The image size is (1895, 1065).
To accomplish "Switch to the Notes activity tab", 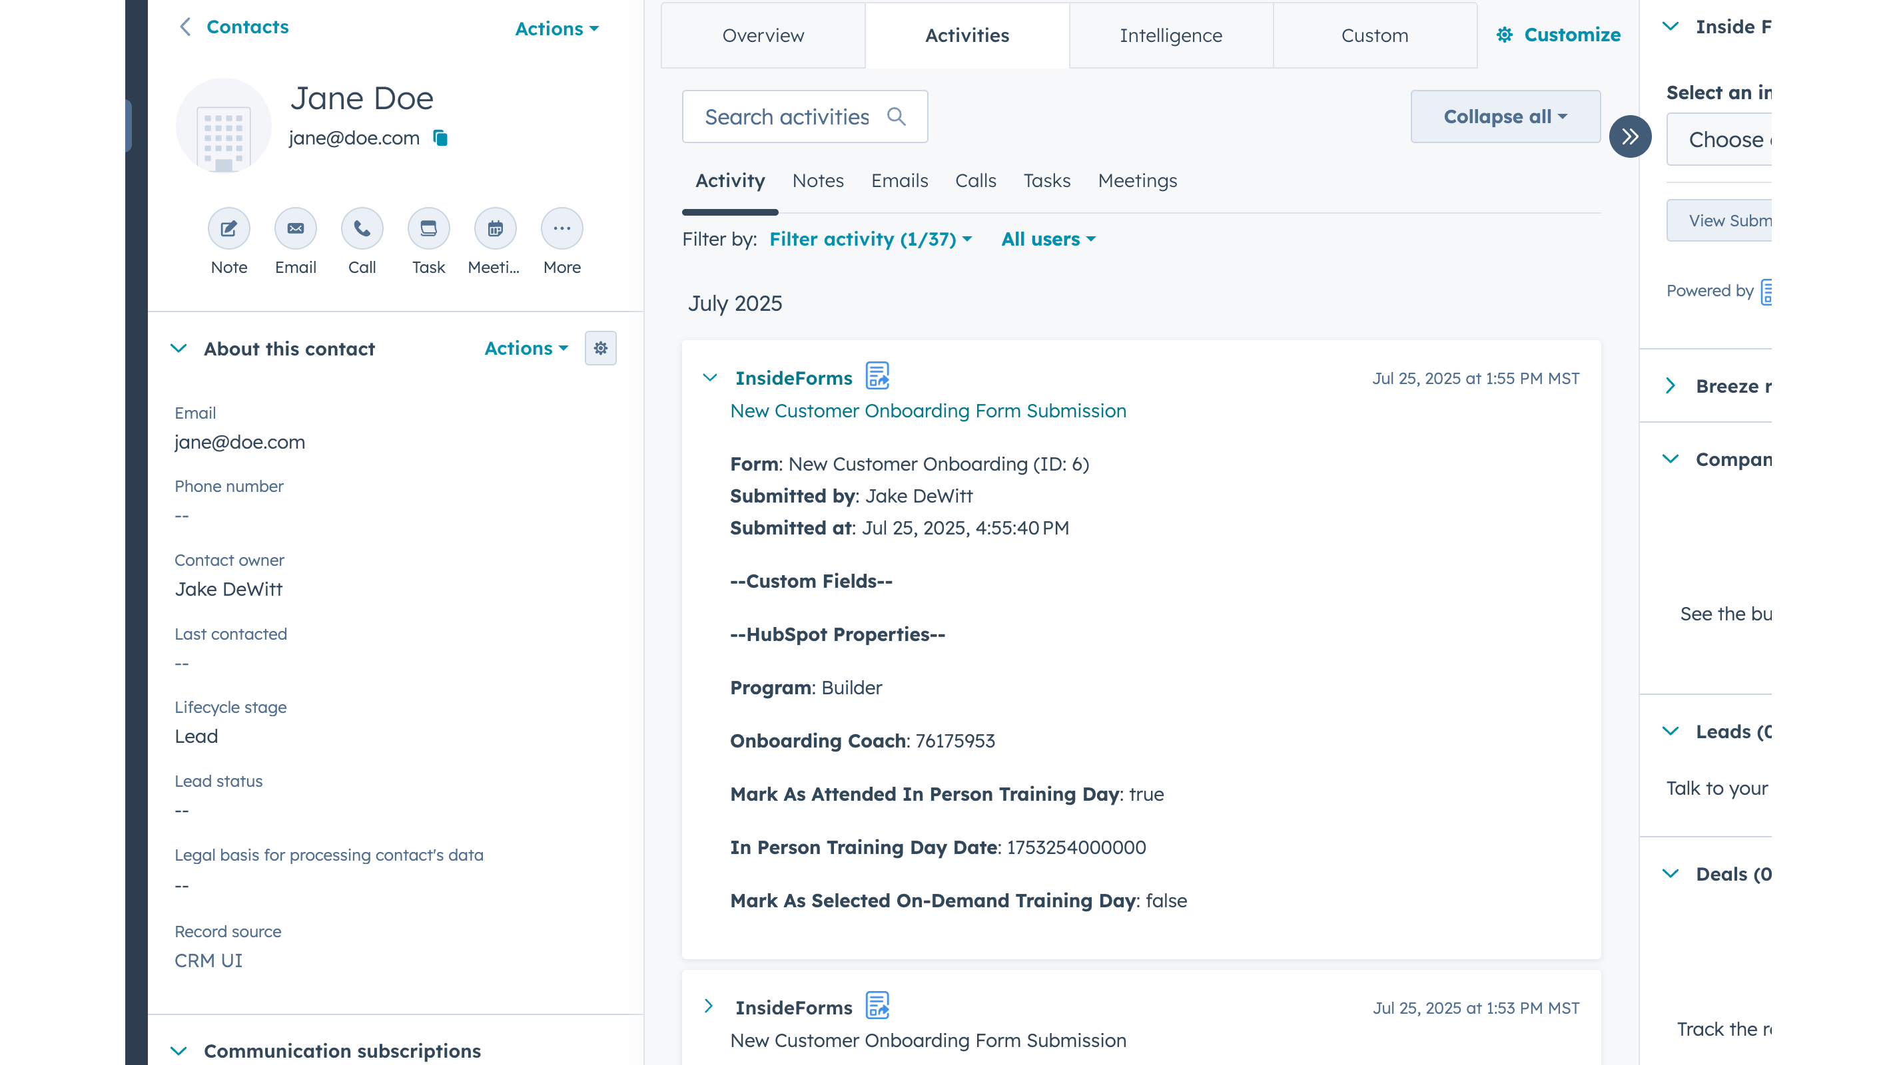I will pos(817,181).
